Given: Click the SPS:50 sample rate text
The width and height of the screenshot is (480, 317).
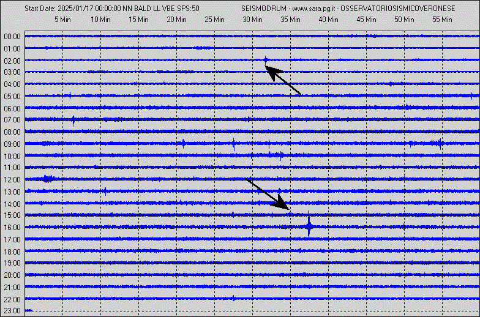Looking at the screenshot, I should pyautogui.click(x=188, y=9).
